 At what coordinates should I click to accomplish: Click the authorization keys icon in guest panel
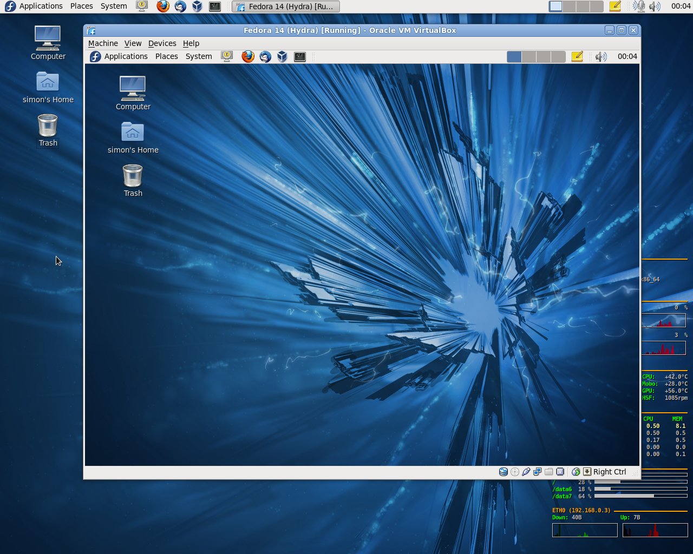(x=227, y=56)
